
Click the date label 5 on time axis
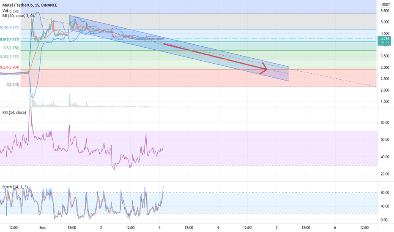tap(276, 228)
